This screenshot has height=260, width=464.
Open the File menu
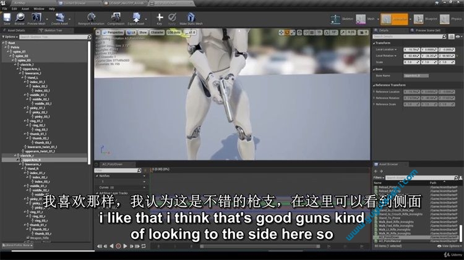[x=5, y=9]
